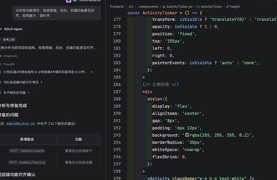The width and height of the screenshot is (277, 180).
Task: Expand the 对比前后端功能对齐情况 step
Action: [x=41, y=82]
